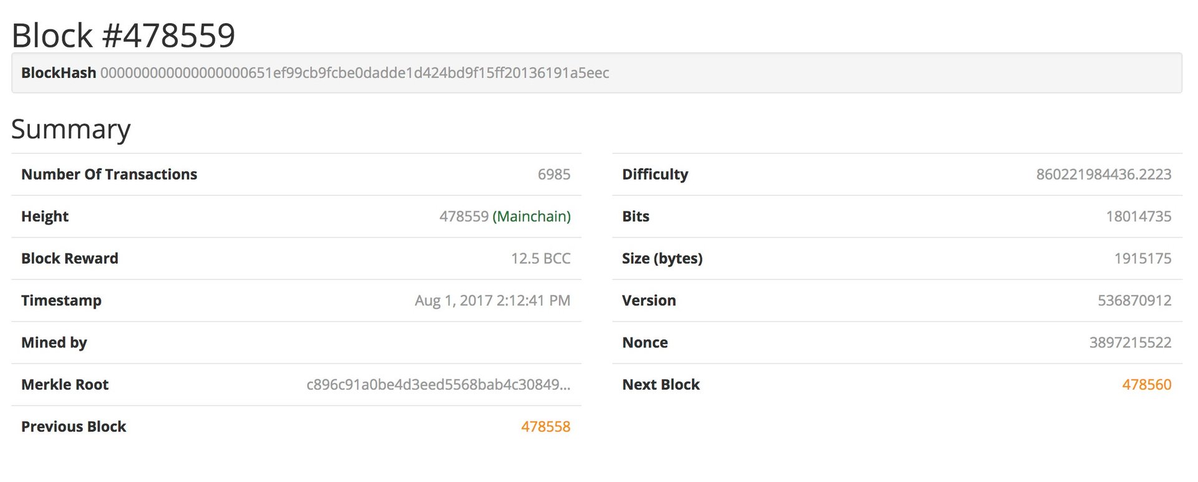Select the BlockHash value text
1198x482 pixels.
click(354, 73)
